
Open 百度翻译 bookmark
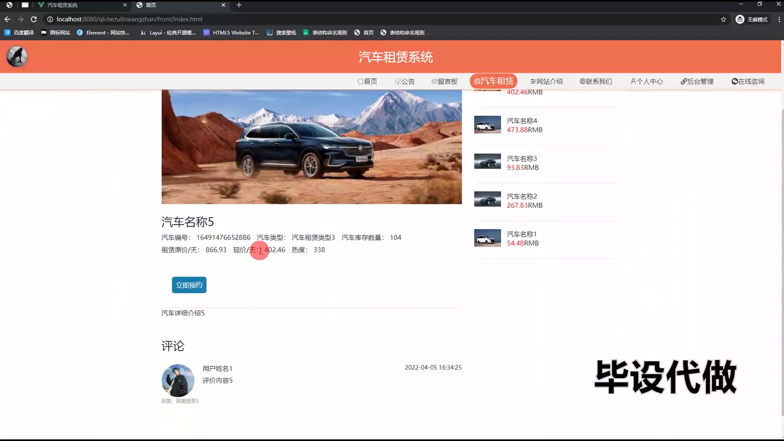tap(19, 33)
